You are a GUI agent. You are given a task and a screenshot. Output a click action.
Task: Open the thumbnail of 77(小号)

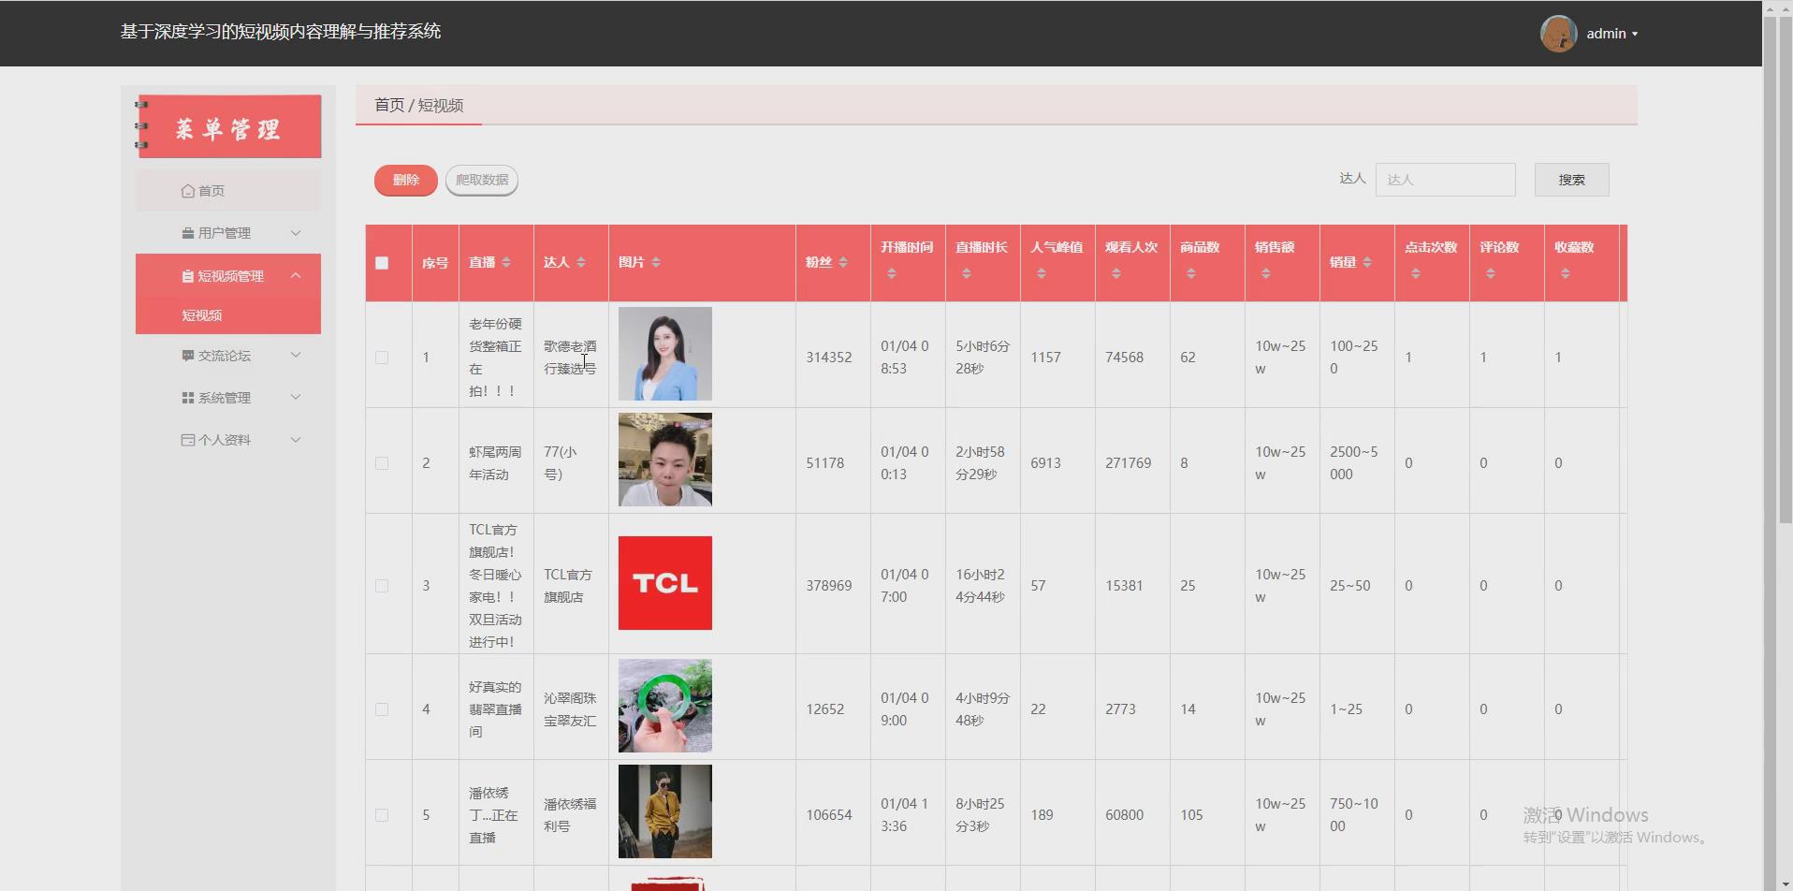pos(665,460)
